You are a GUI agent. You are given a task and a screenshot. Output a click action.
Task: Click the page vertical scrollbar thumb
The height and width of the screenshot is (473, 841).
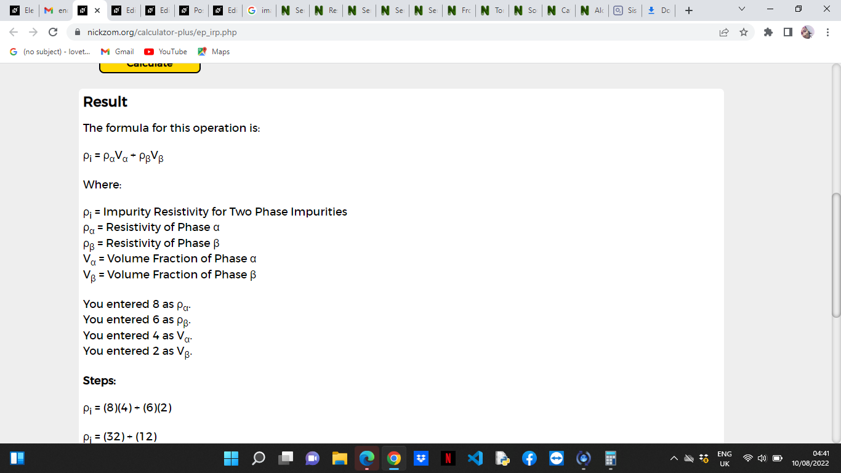(x=835, y=255)
